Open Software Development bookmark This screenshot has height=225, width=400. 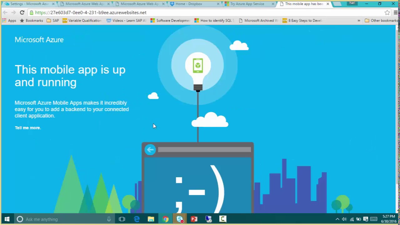170,20
